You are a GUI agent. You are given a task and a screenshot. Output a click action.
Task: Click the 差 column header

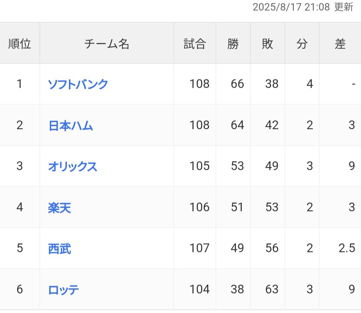pyautogui.click(x=340, y=44)
